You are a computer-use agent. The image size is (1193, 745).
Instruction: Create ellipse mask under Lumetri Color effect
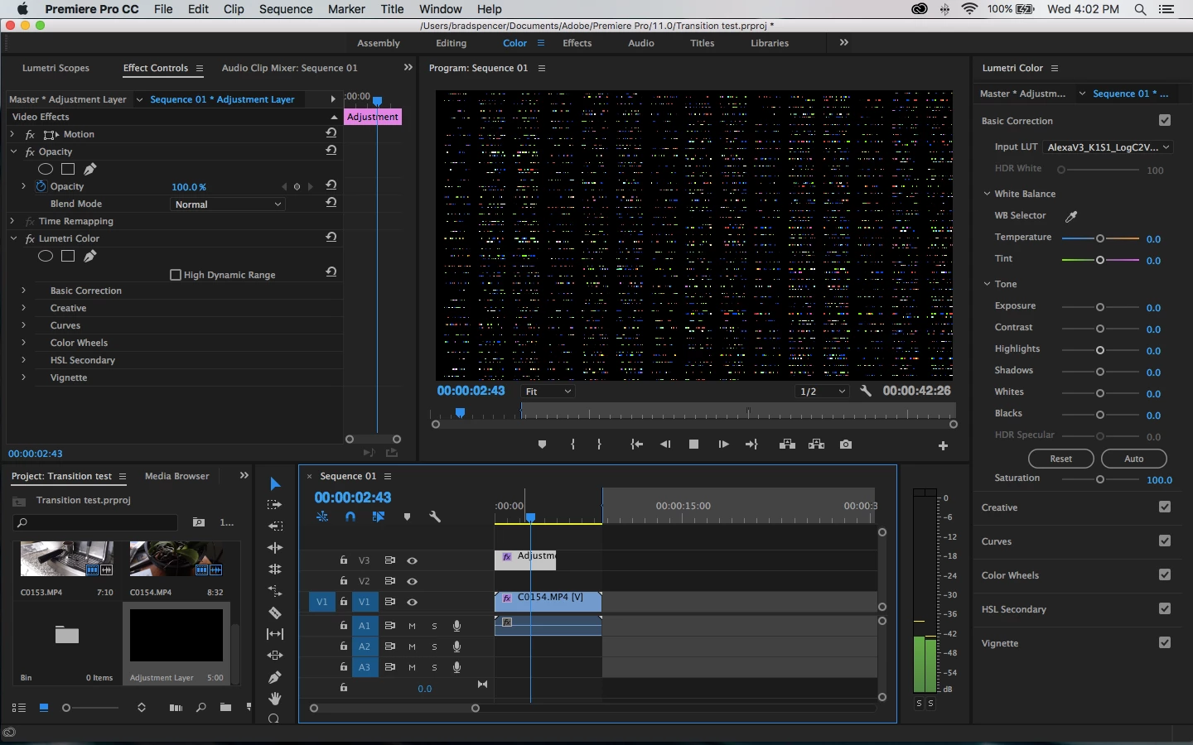(46, 256)
